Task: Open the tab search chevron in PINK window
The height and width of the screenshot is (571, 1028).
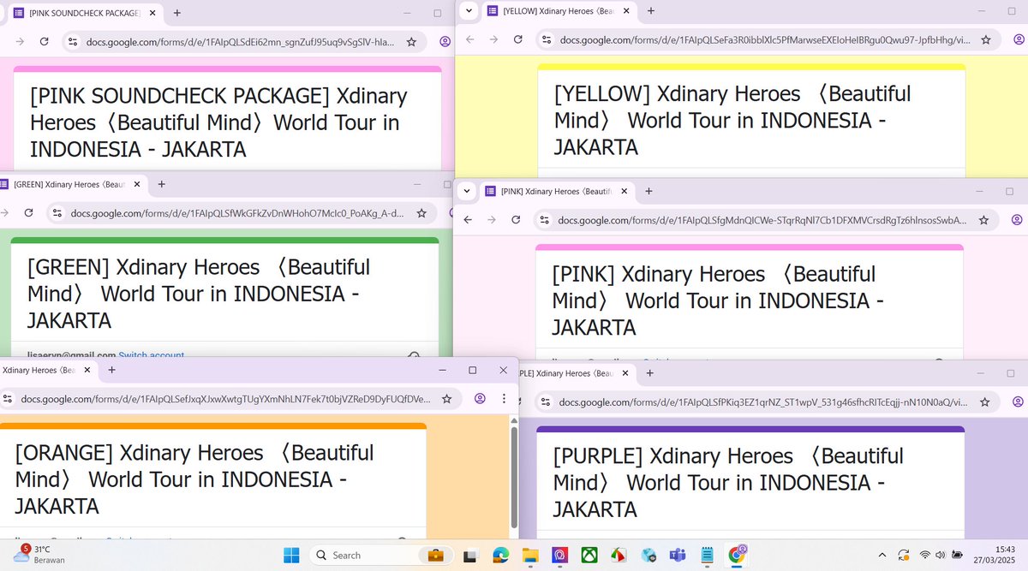Action: [x=467, y=191]
